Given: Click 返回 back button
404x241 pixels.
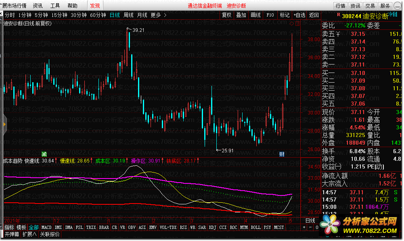Looking at the screenshot, I should [314, 15].
